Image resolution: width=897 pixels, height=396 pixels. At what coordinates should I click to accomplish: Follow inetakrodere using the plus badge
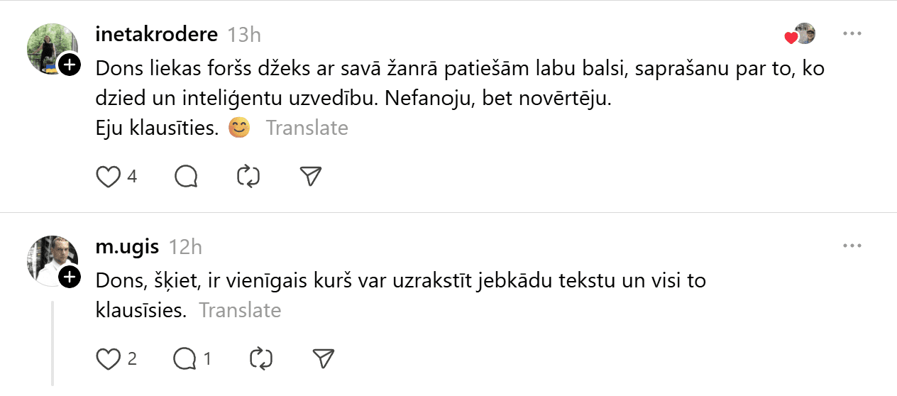coord(69,65)
